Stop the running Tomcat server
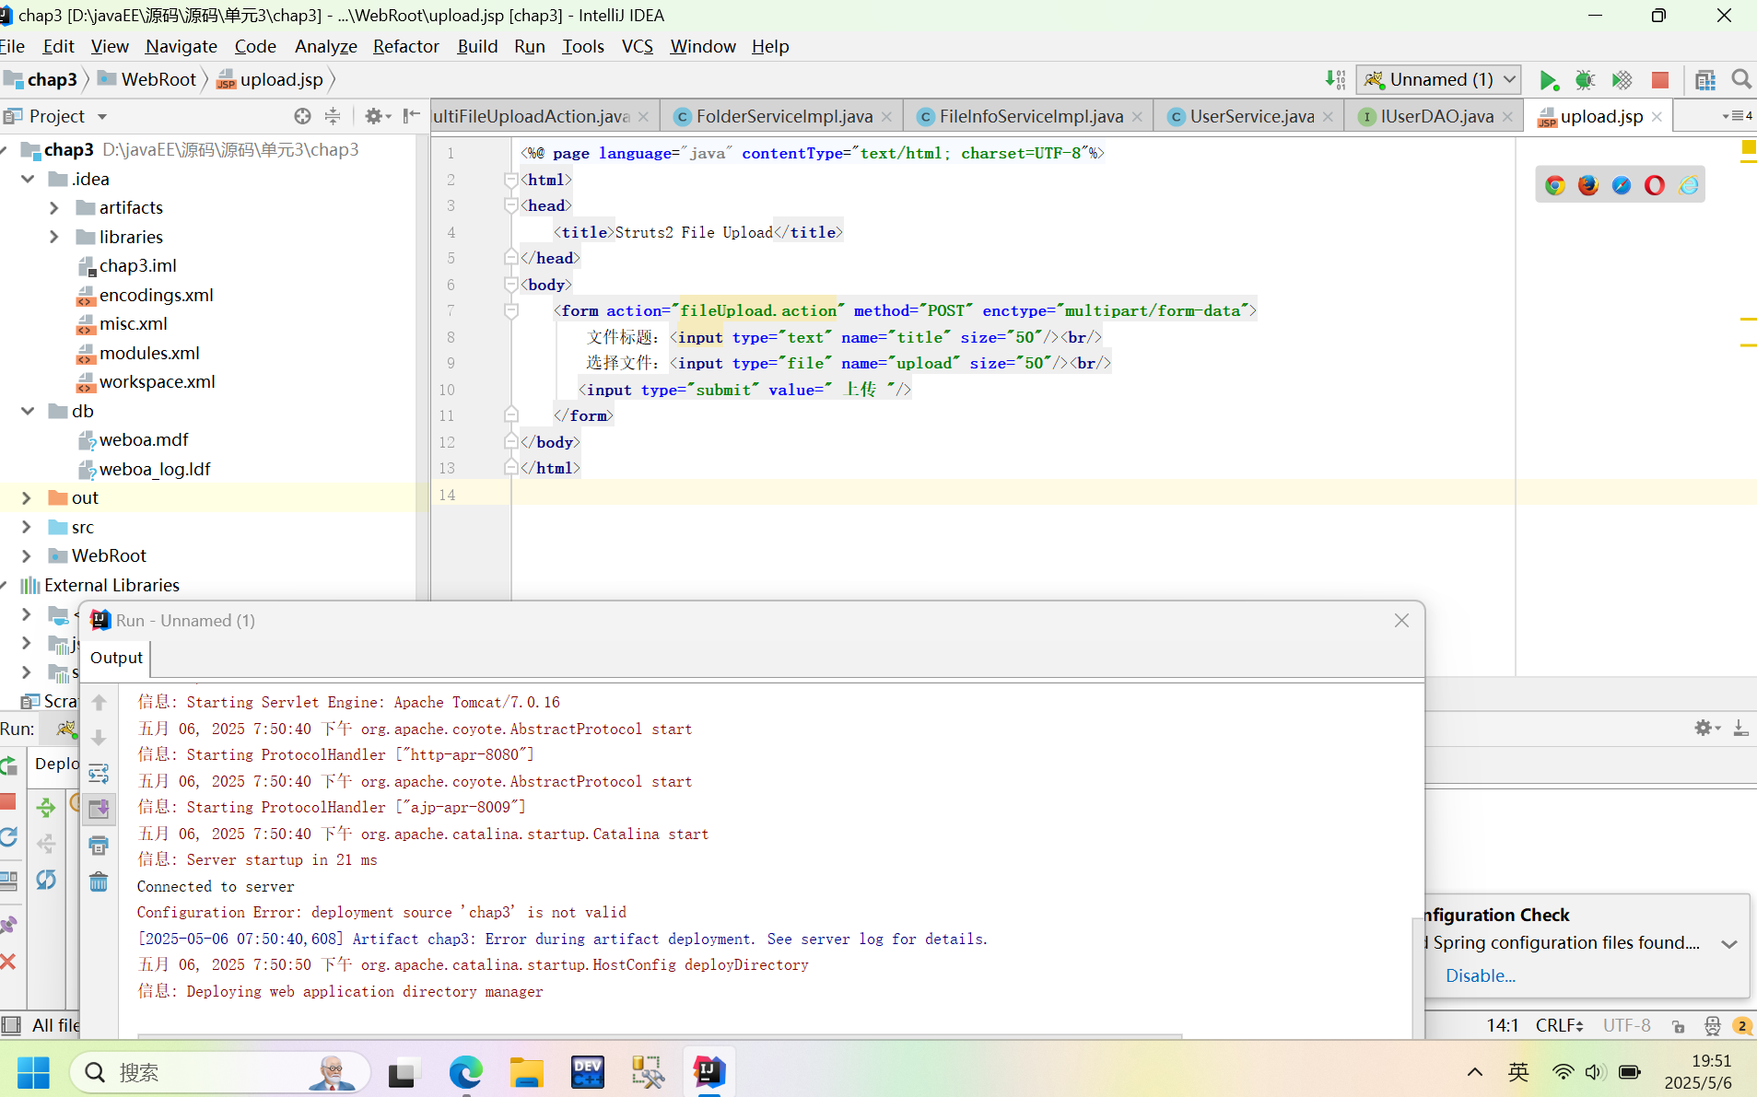The height and width of the screenshot is (1097, 1757). tap(1661, 80)
